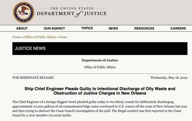Viewport: 192px width, 121px height.
Task: Follow the Home breadcrumb link
Action: point(17,37)
